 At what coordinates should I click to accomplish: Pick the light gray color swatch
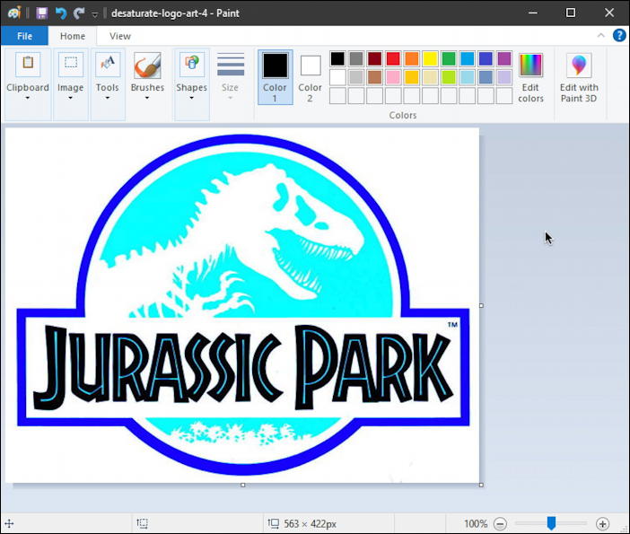tap(356, 77)
